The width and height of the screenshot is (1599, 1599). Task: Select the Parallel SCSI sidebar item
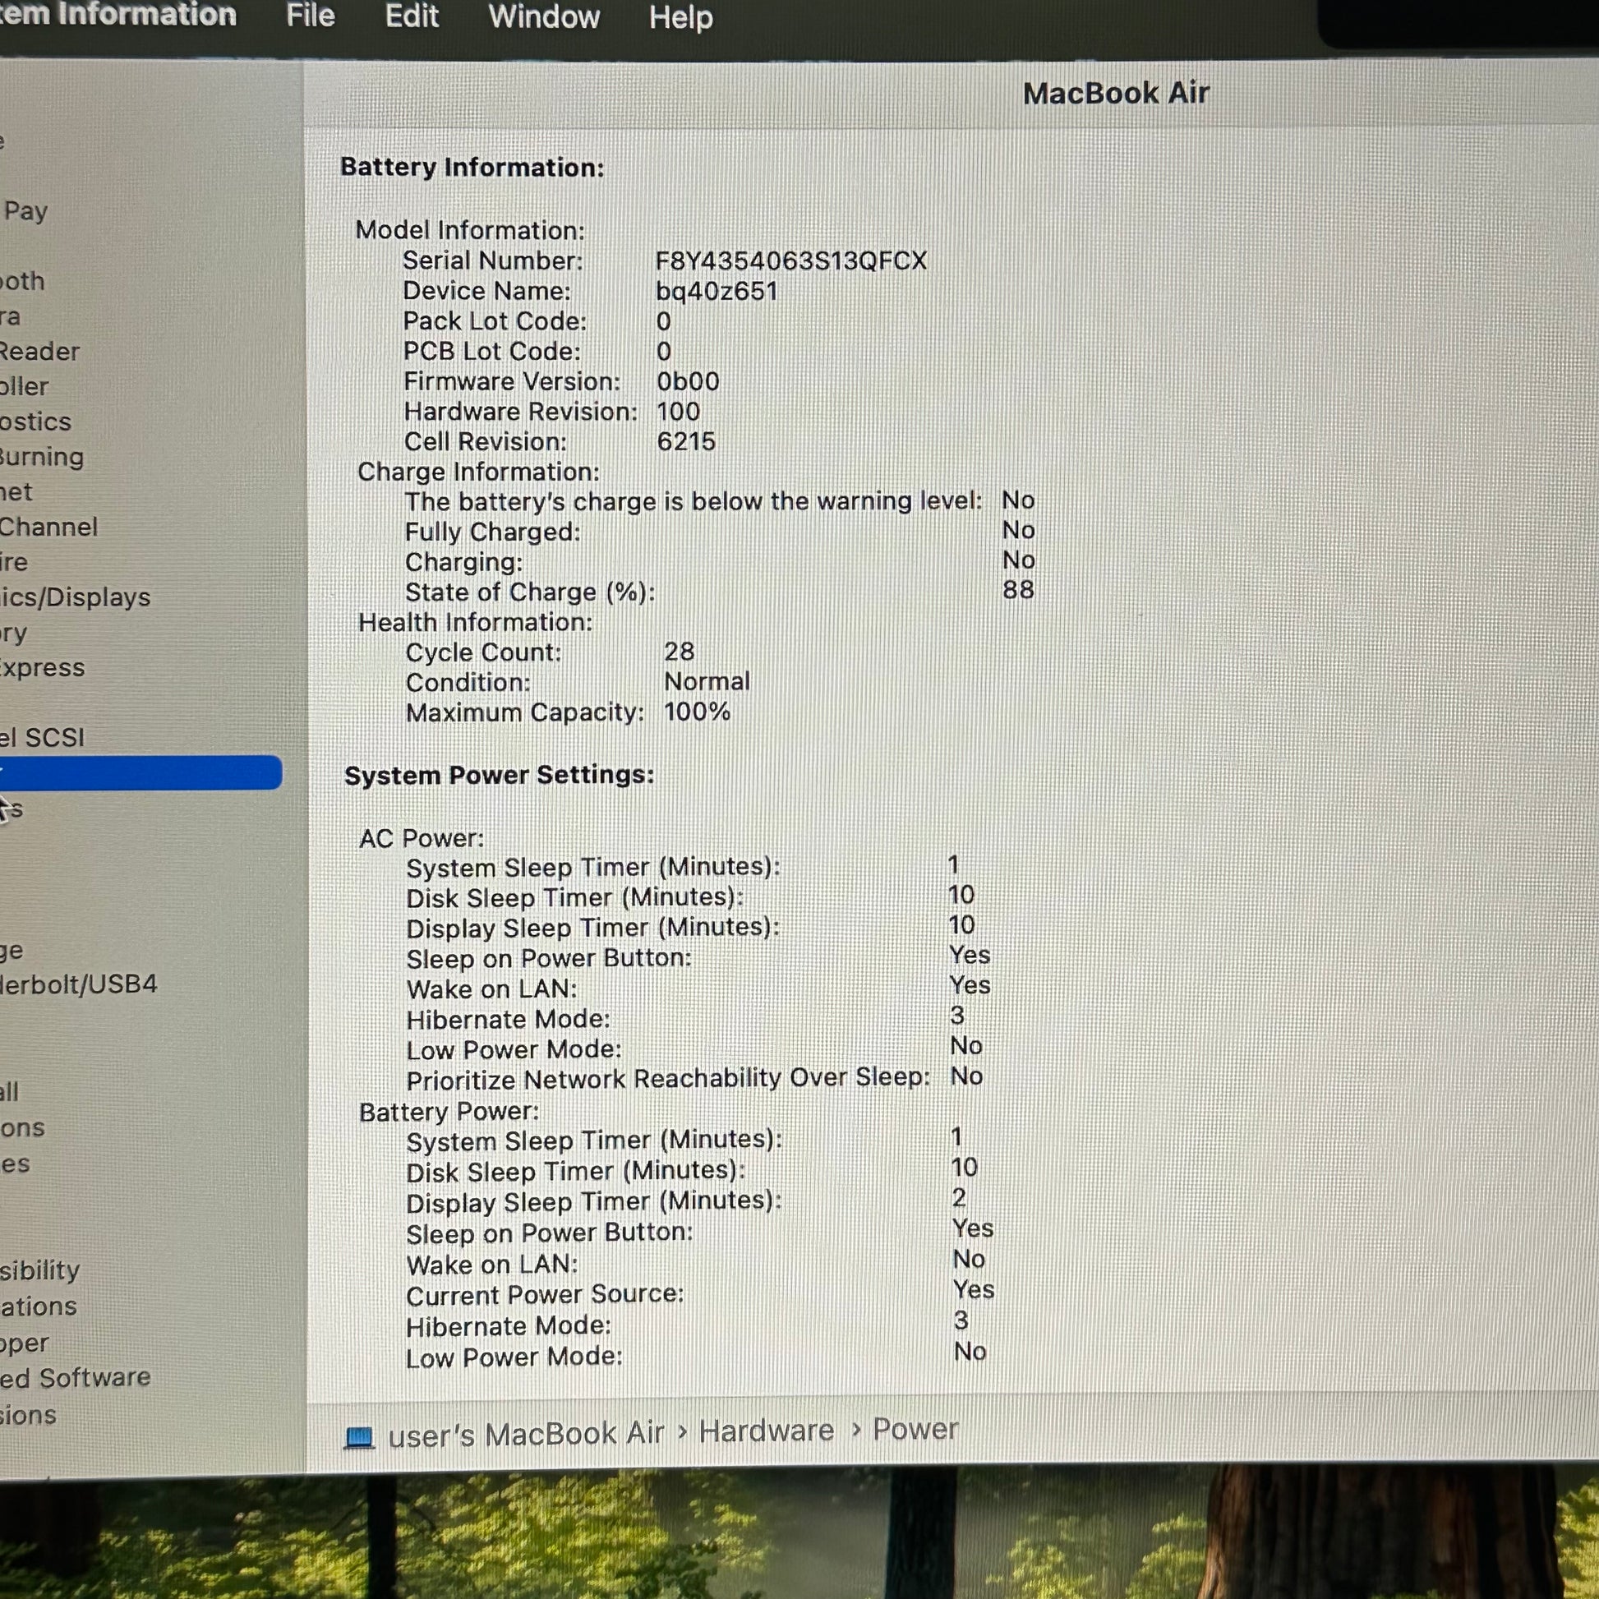pyautogui.click(x=42, y=736)
